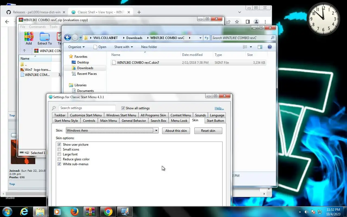This screenshot has width=347, height=217.
Task: Click the taskbar clock showing 11:52 PM
Action: pyautogui.click(x=333, y=212)
